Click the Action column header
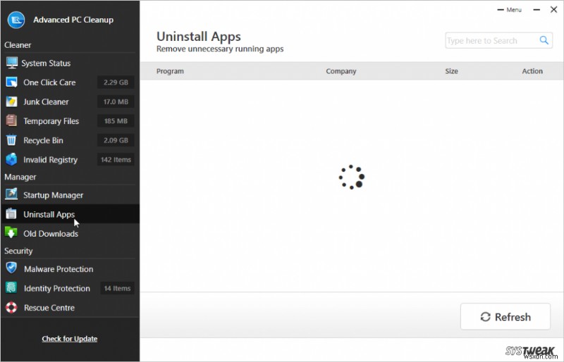 click(x=532, y=71)
